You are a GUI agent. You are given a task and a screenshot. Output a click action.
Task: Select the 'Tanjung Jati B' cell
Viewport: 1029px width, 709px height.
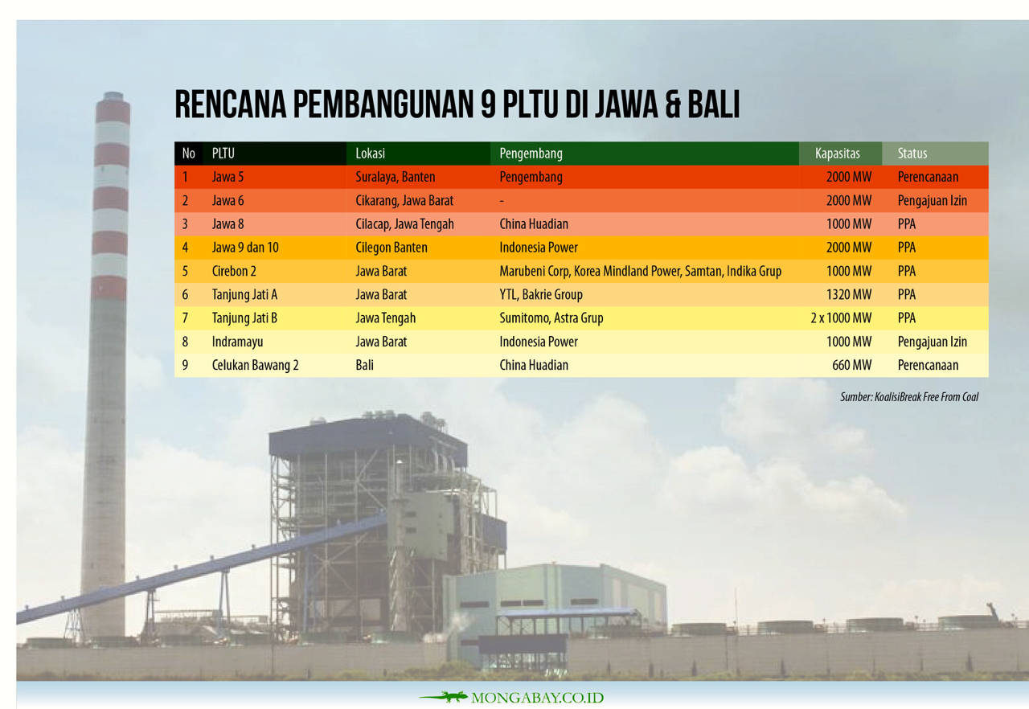244,318
